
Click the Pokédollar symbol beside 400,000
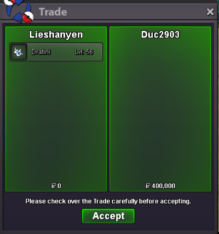(x=148, y=185)
